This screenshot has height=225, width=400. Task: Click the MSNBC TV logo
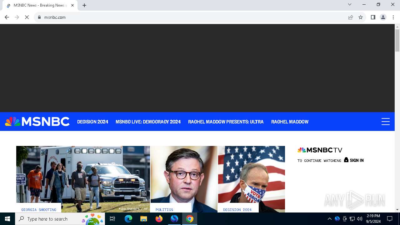(x=320, y=150)
